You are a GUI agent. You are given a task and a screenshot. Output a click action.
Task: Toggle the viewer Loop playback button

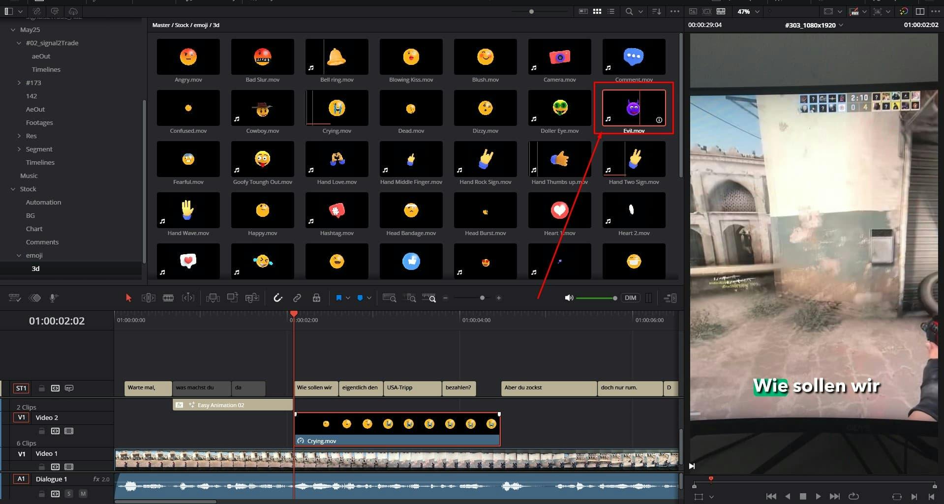tap(853, 497)
